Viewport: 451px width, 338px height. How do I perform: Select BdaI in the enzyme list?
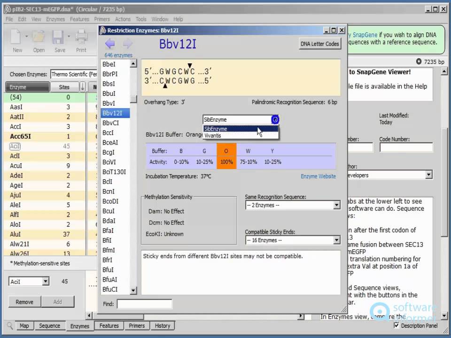(115, 221)
